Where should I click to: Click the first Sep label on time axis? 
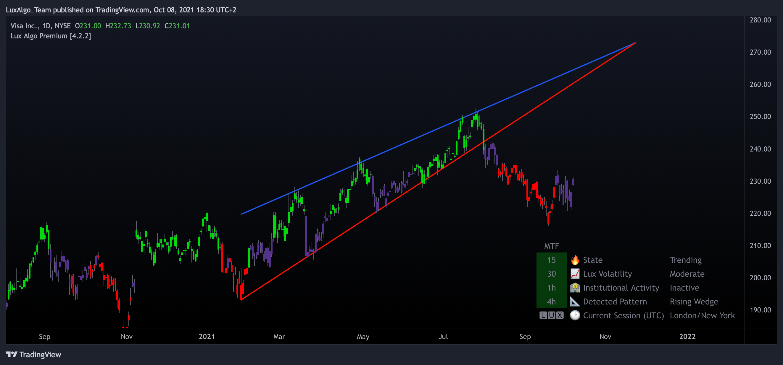tap(44, 336)
